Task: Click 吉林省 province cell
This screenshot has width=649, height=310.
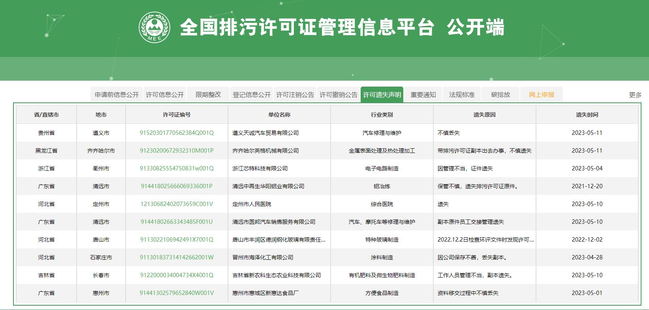Action: coord(46,275)
